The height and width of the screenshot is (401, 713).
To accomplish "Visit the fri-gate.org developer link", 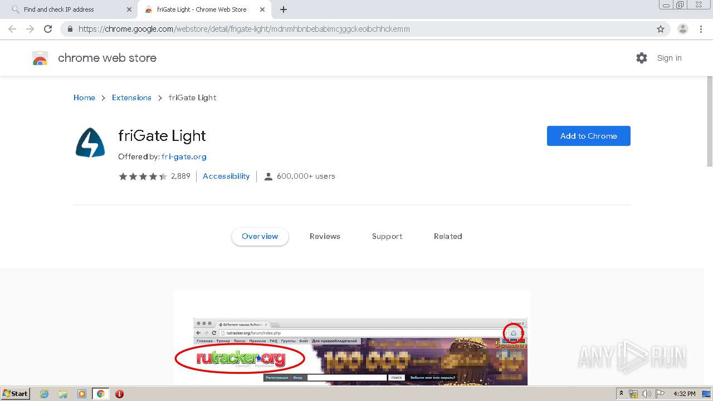I will point(184,157).
